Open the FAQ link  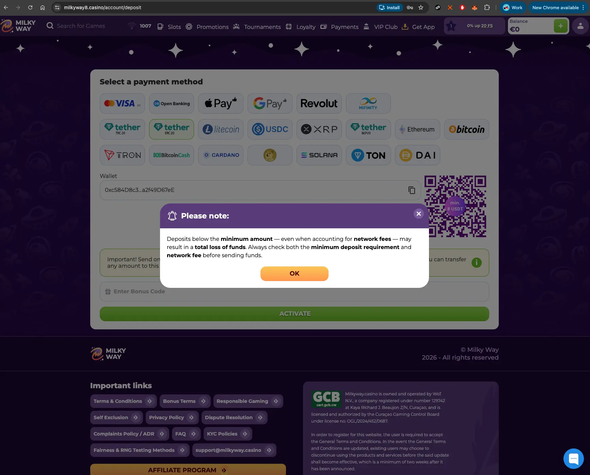point(186,434)
